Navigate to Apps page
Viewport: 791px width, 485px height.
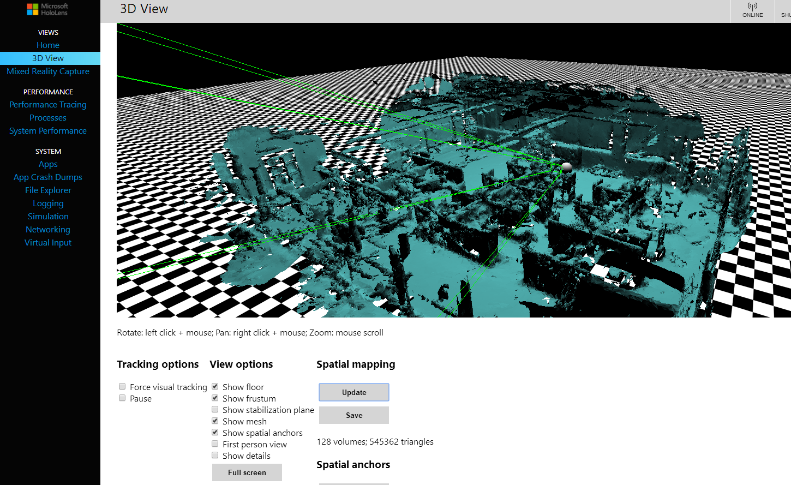48,164
